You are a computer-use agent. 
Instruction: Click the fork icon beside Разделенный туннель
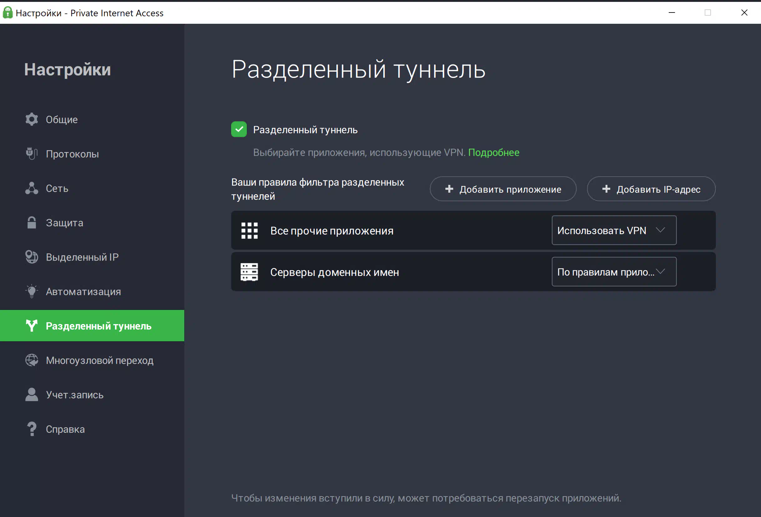coord(32,326)
